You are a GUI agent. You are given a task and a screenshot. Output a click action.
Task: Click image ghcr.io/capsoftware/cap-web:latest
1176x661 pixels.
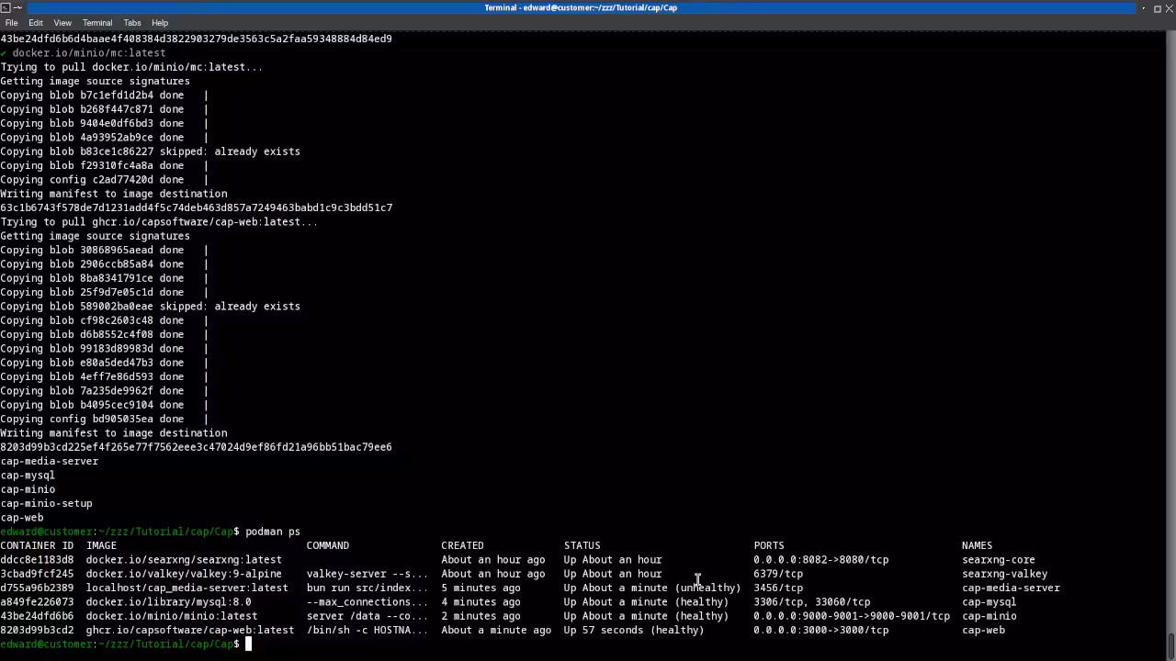190,630
